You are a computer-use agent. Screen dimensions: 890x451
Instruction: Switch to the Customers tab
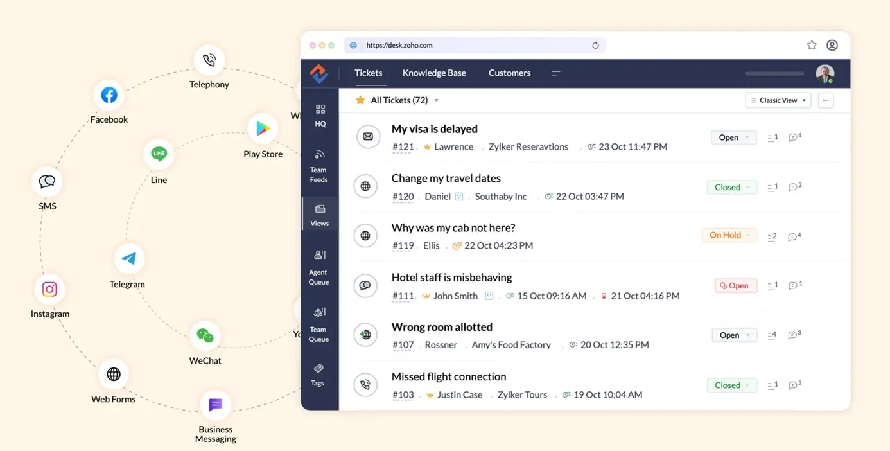pos(510,73)
